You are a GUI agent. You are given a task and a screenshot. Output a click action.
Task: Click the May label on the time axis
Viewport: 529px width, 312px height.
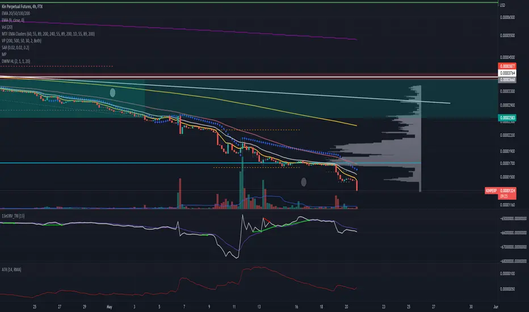pos(110,307)
